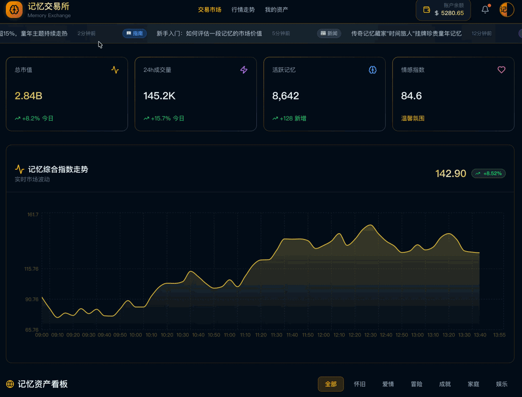Filter assets by 娱乐
Image resolution: width=522 pixels, height=397 pixels.
[x=502, y=384]
